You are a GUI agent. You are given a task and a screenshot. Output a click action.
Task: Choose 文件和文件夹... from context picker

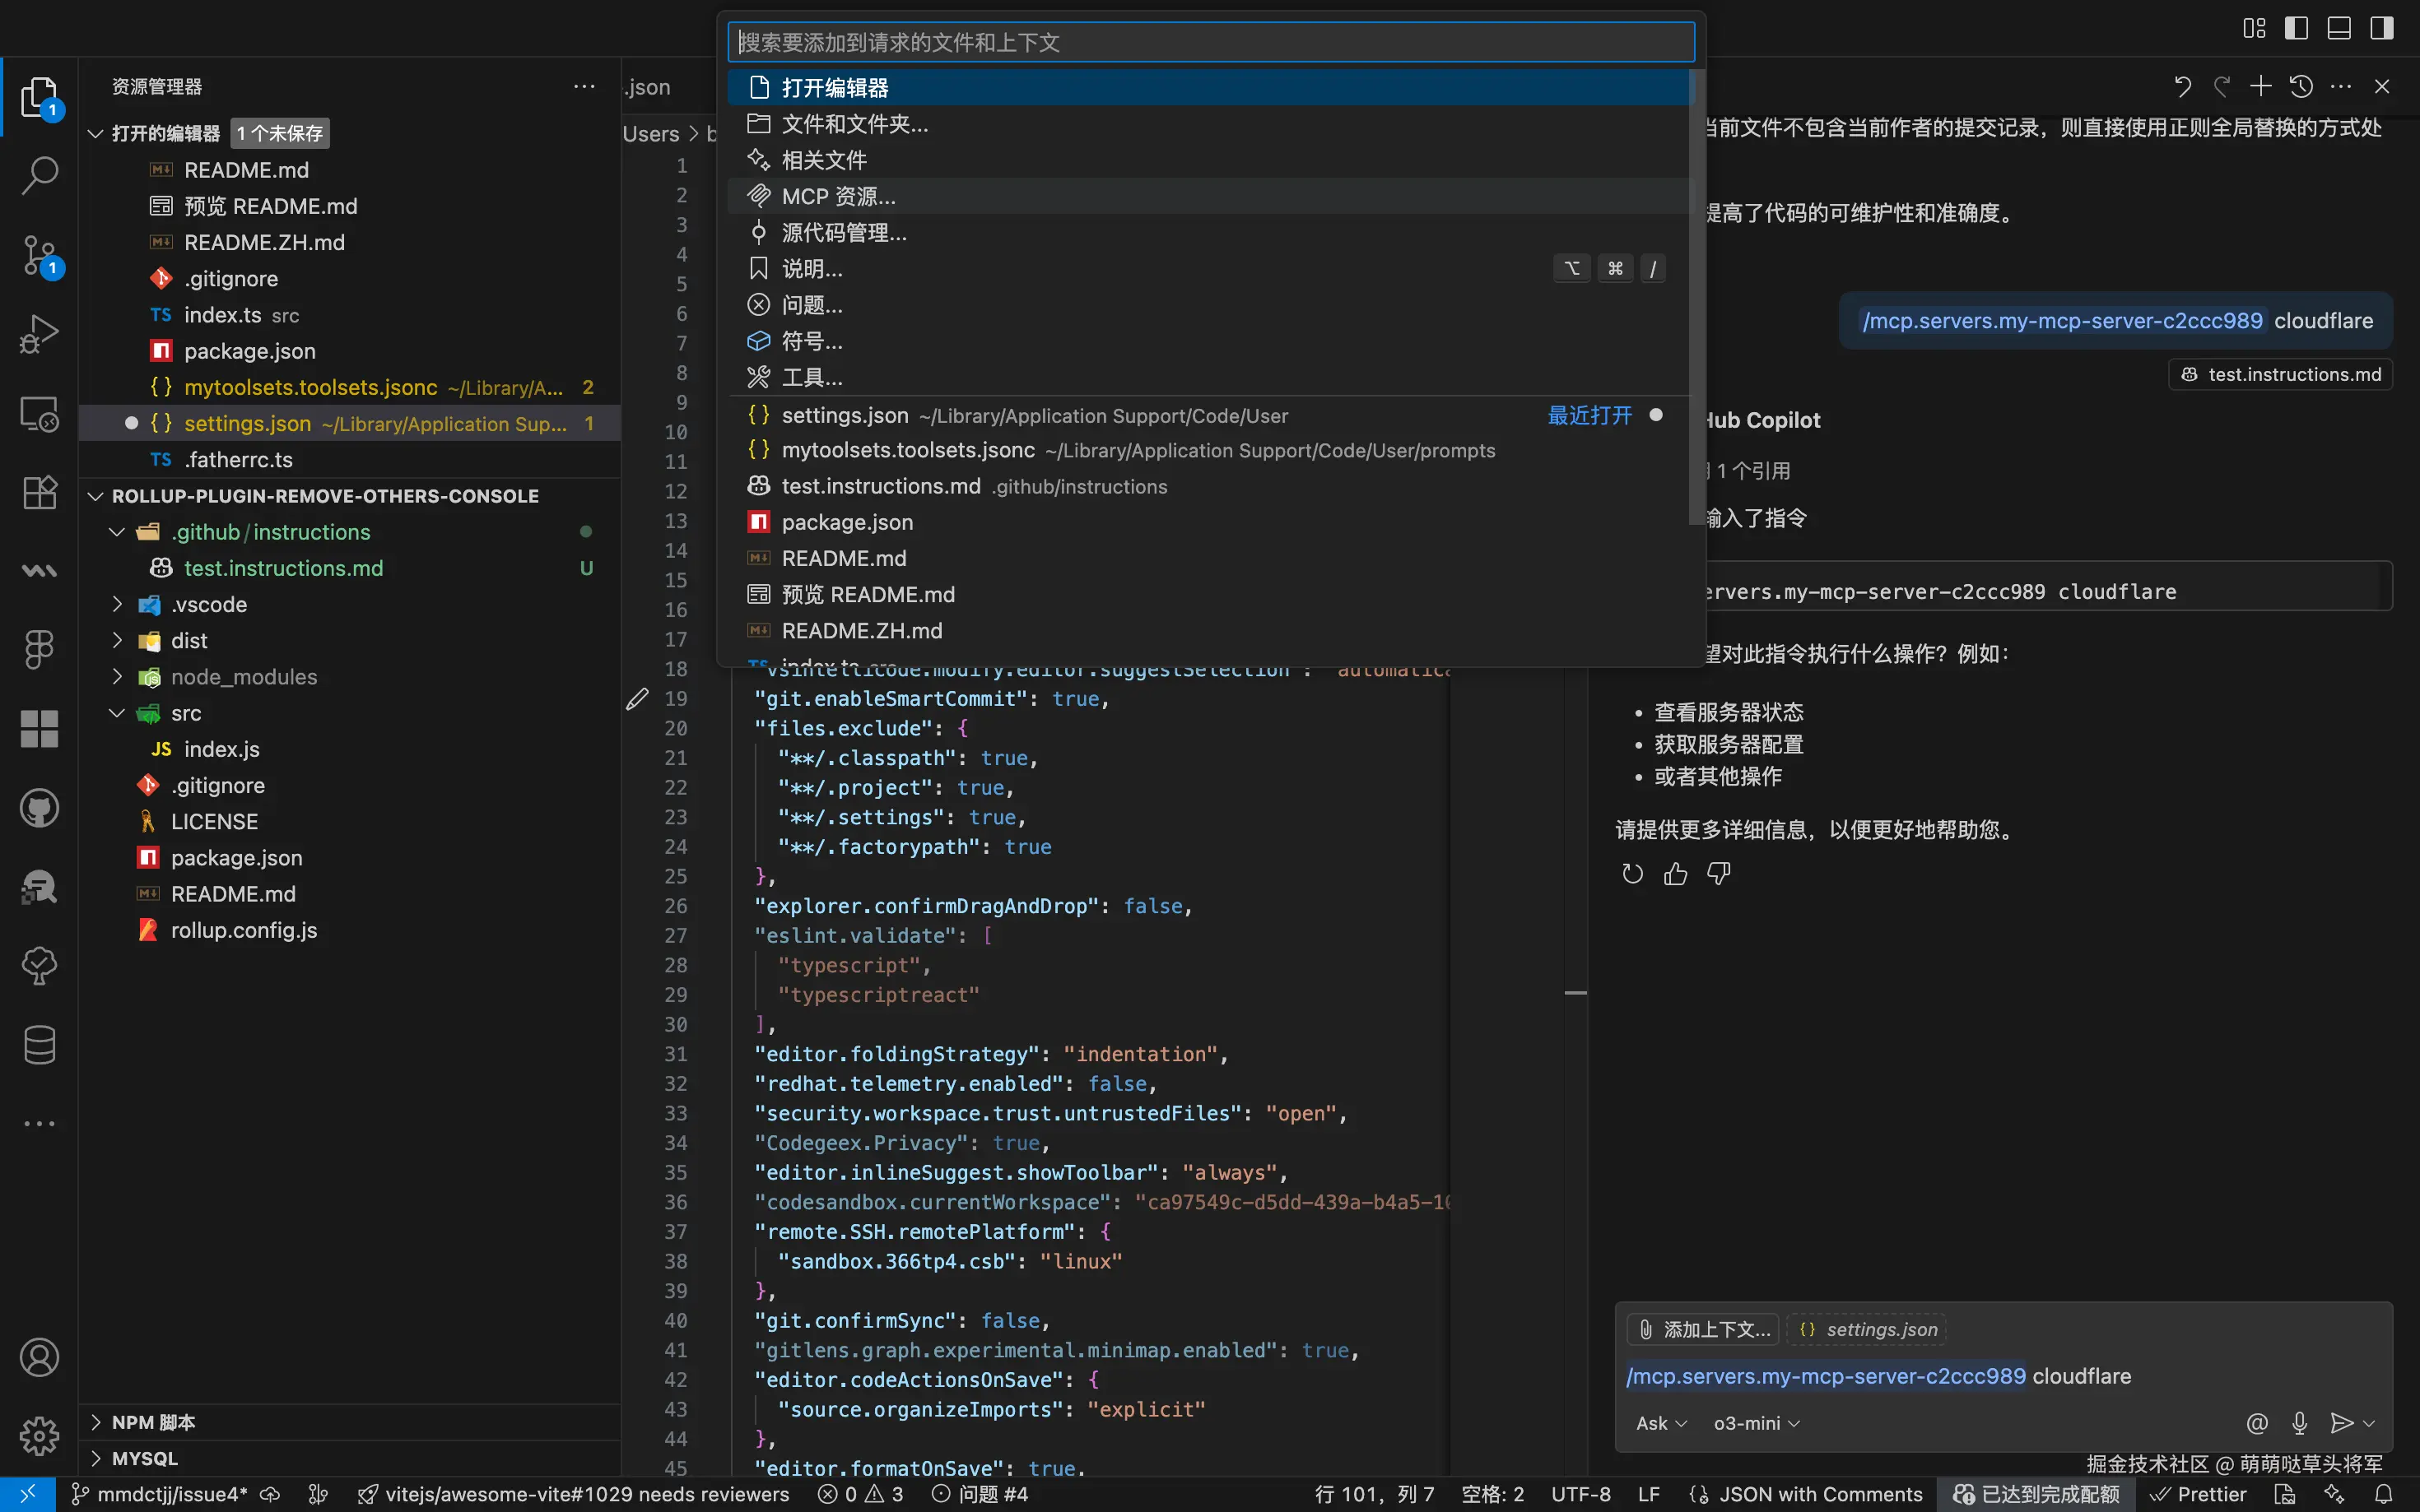854,124
